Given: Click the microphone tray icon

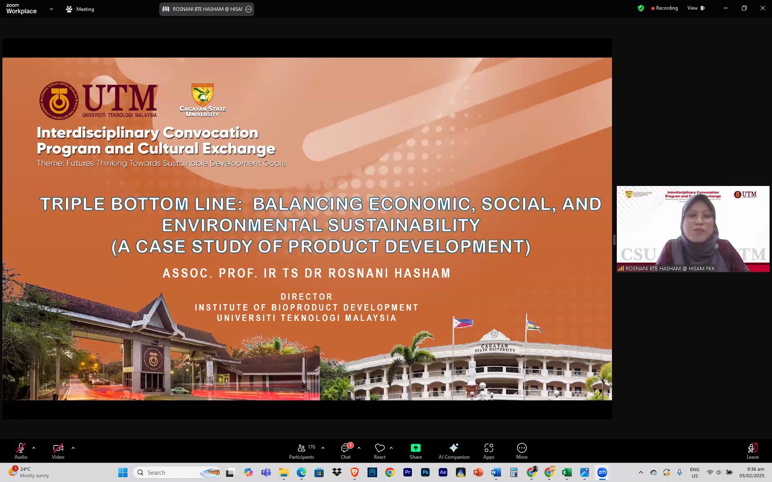Looking at the screenshot, I should pyautogui.click(x=680, y=472).
